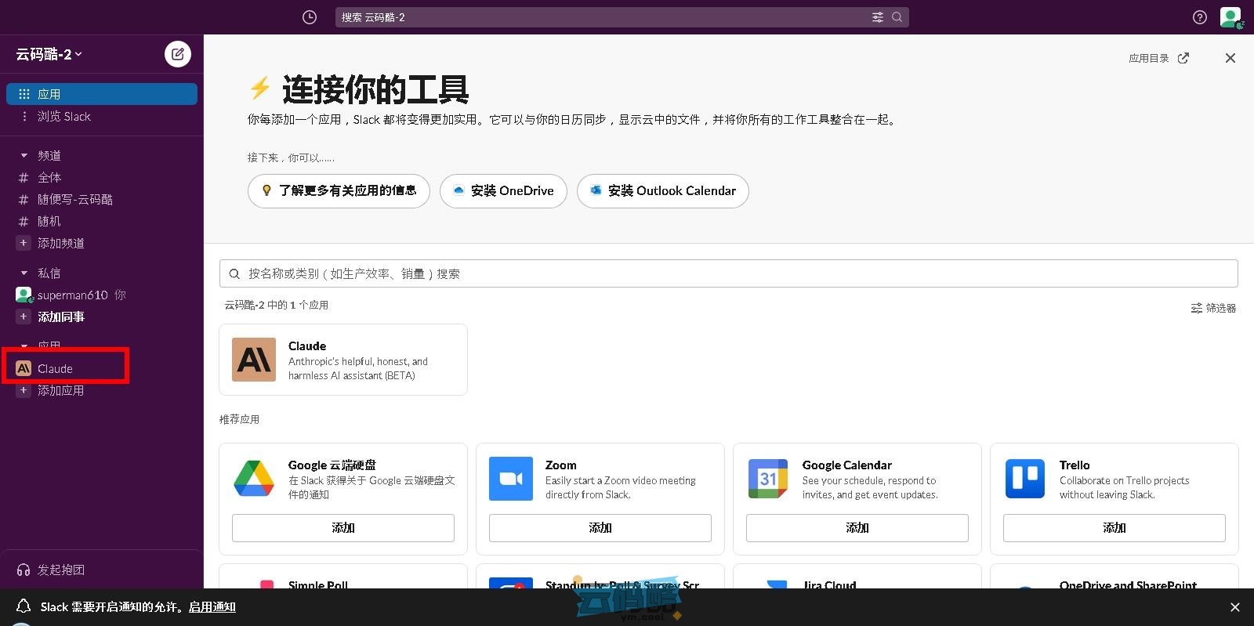The image size is (1254, 626).
Task: Start a huddle with headphone icon
Action: click(24, 570)
